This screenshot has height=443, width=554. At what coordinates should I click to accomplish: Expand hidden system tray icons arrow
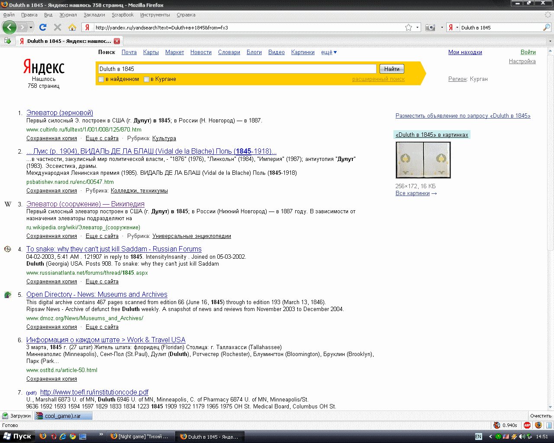490,437
